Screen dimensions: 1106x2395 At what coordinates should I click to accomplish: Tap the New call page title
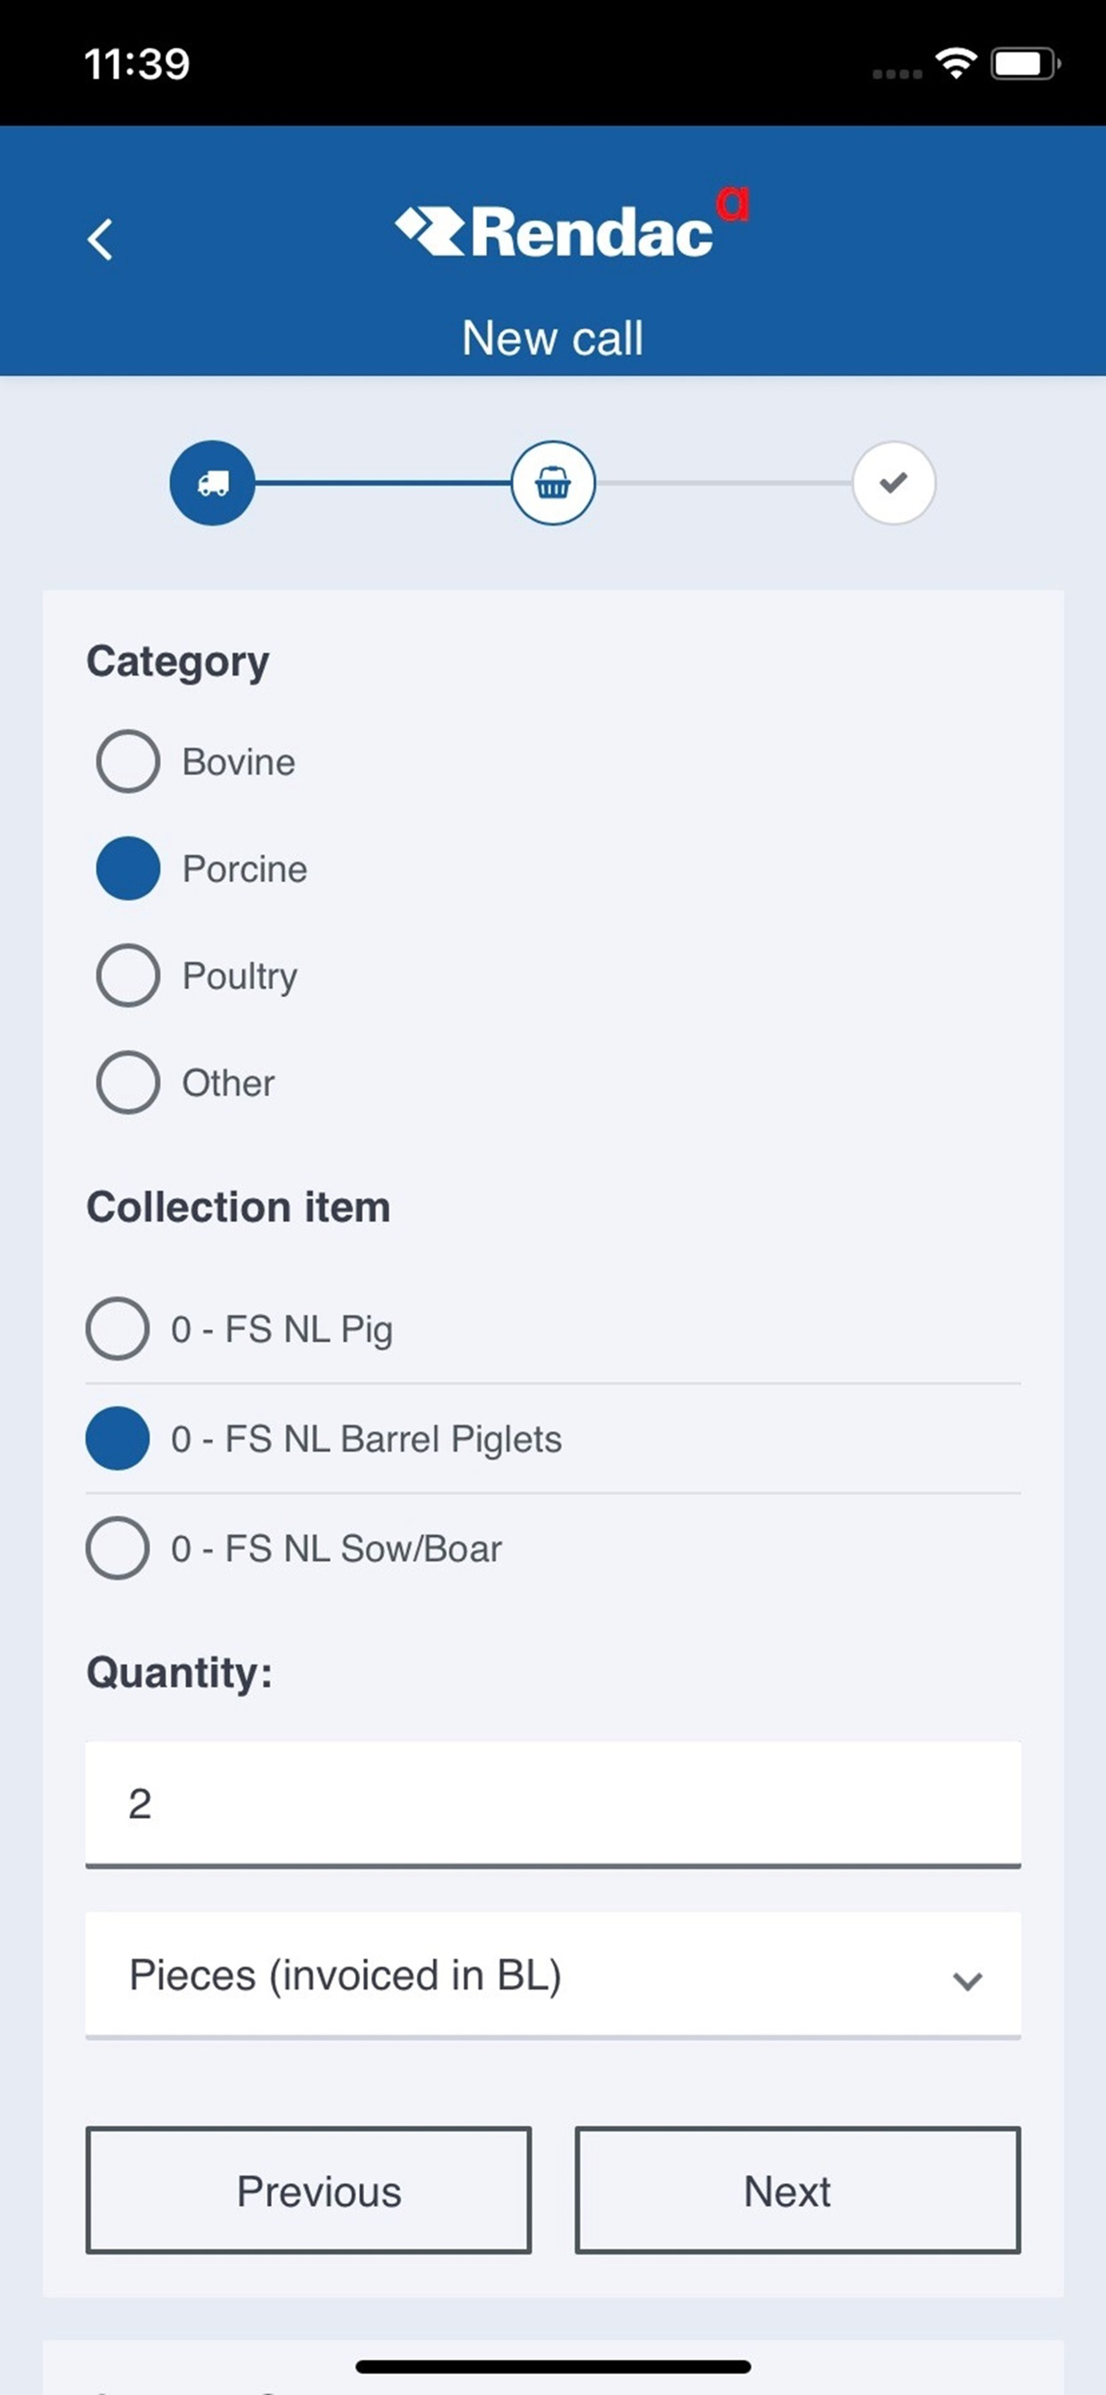point(553,338)
